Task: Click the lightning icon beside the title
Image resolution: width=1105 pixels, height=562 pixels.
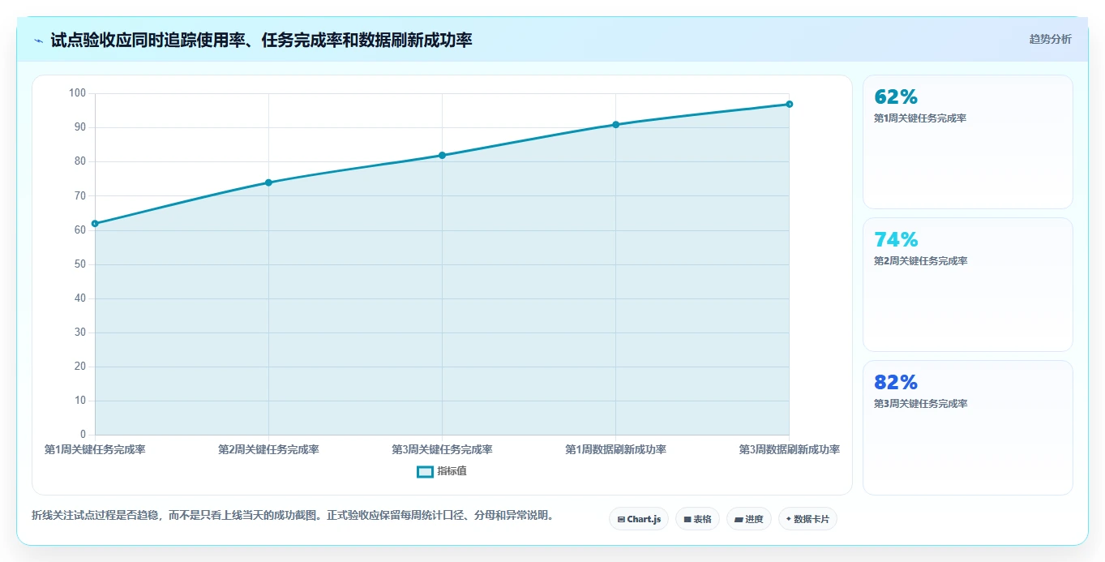Action: (x=38, y=40)
